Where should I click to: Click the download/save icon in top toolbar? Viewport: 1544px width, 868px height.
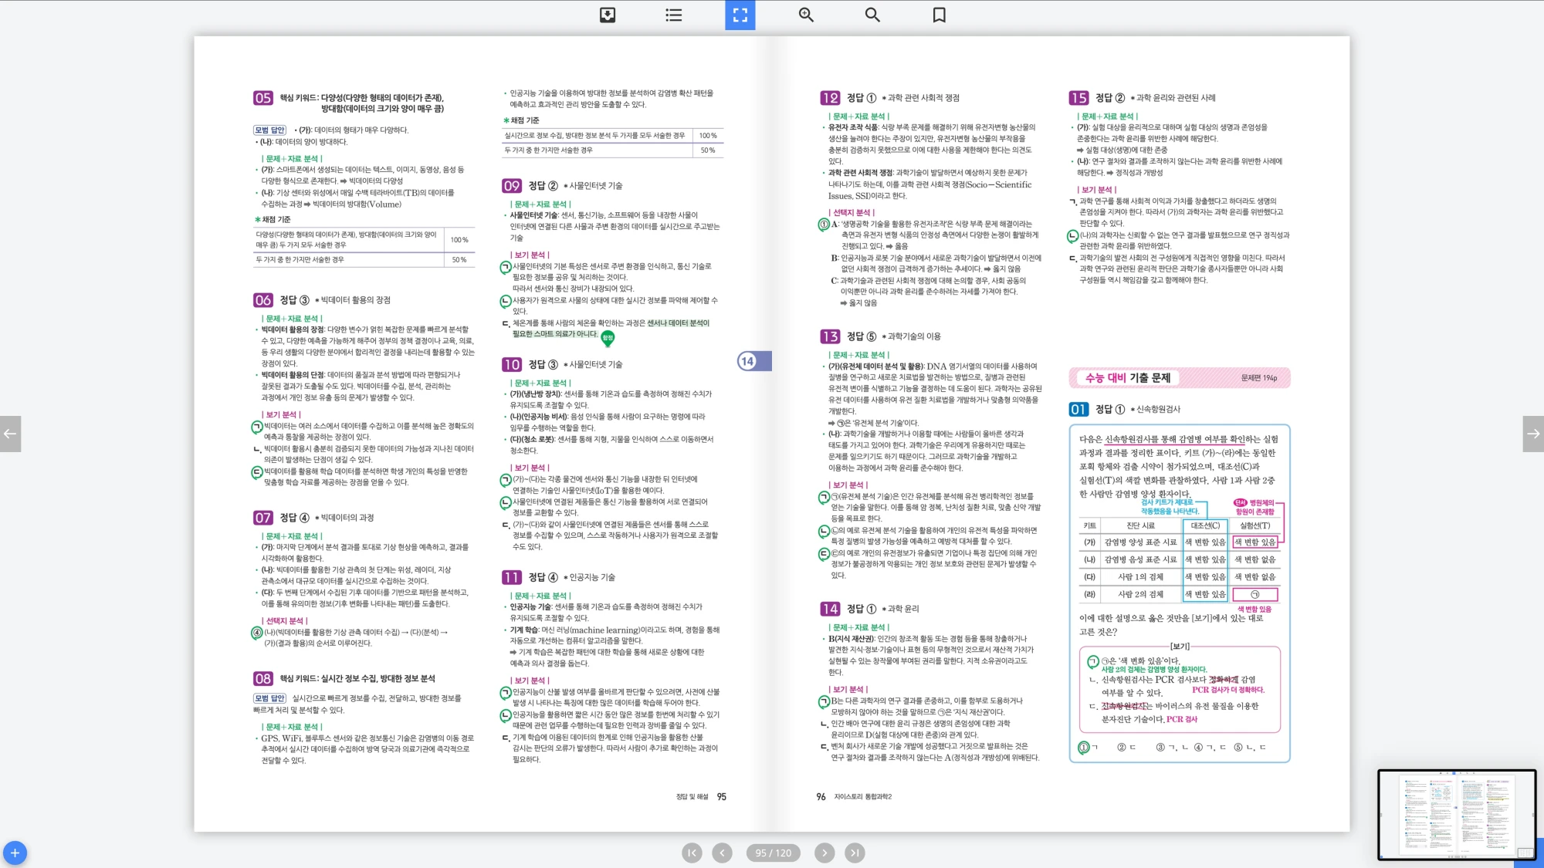(x=608, y=15)
